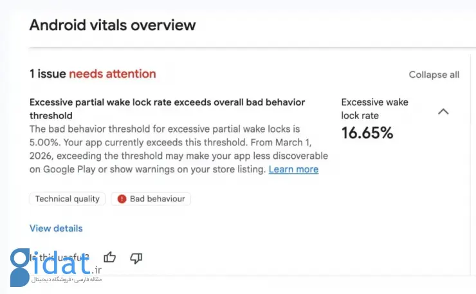The width and height of the screenshot is (476, 294).
Task: Click the "1 issue" count text
Action: [48, 74]
